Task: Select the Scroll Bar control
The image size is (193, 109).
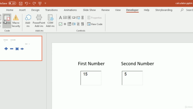Action: [x=82, y=18]
